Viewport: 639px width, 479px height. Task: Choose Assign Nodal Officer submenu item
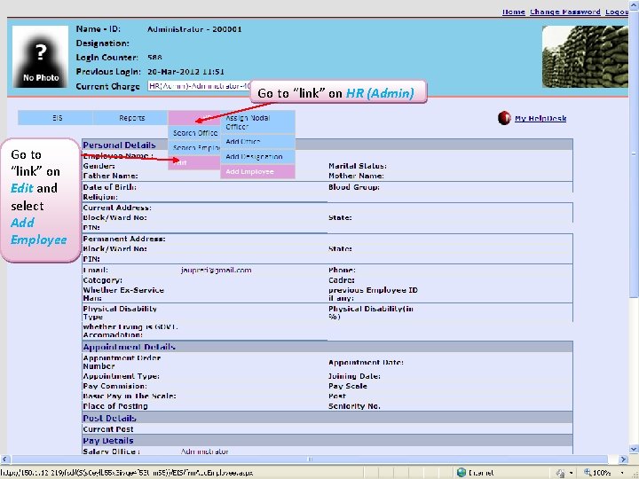[257, 122]
